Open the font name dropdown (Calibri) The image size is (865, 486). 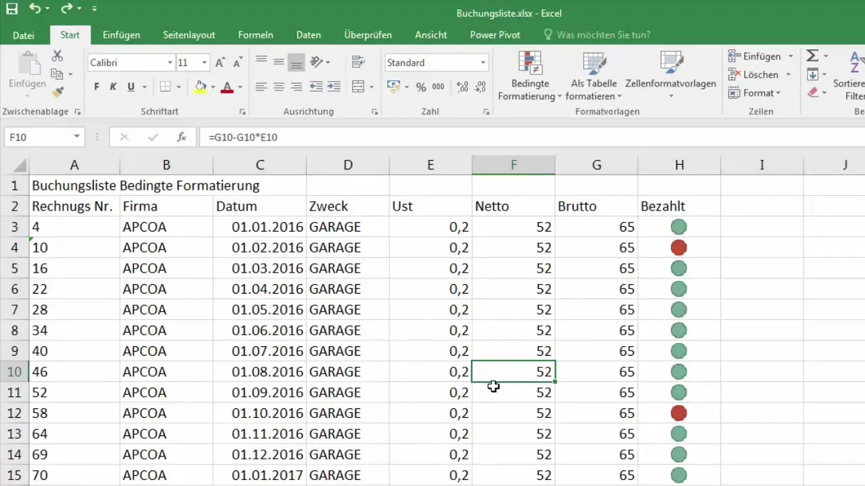coord(170,63)
